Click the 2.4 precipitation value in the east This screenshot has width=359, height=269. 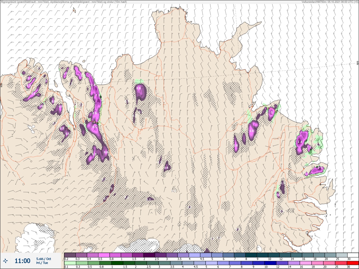coord(300,142)
